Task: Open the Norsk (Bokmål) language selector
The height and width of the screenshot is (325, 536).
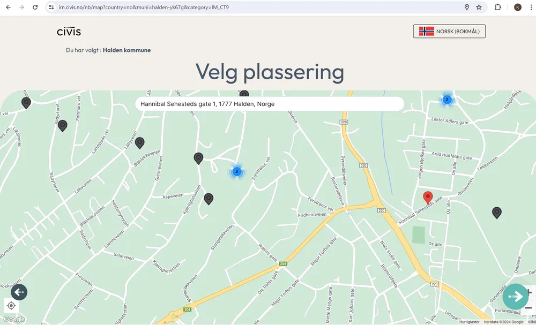Action: click(x=449, y=32)
